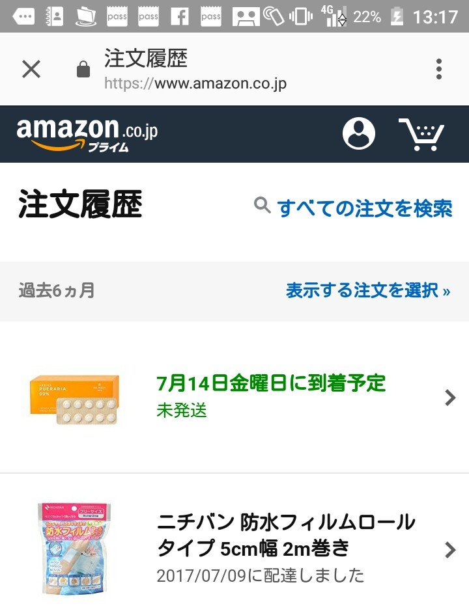This screenshot has height=613, width=469.
Task: Tap the search magnifier icon
Action: [x=262, y=206]
